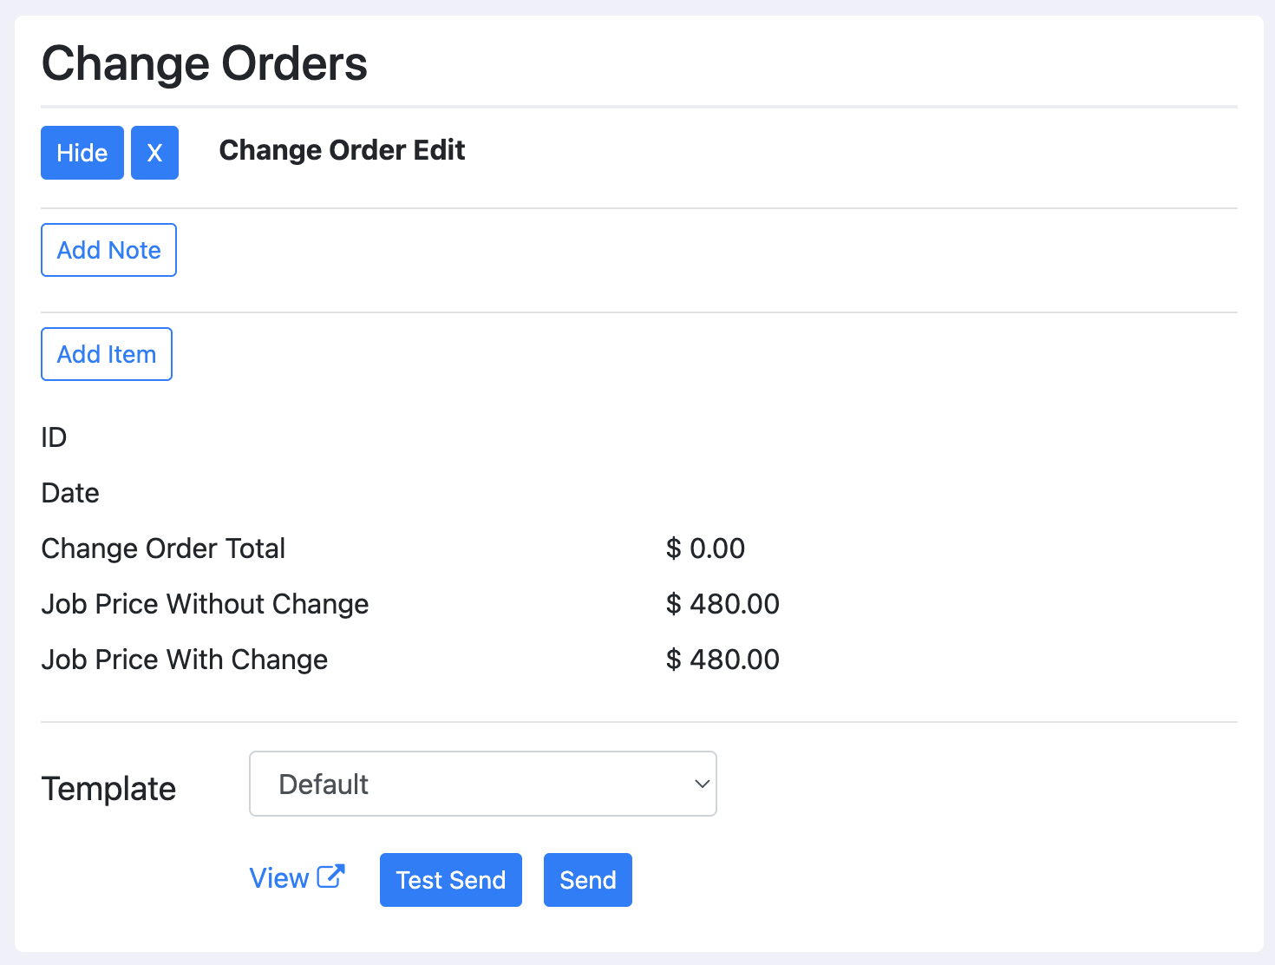Select Default in the Template dropdown
This screenshot has height=965, width=1275.
point(483,784)
